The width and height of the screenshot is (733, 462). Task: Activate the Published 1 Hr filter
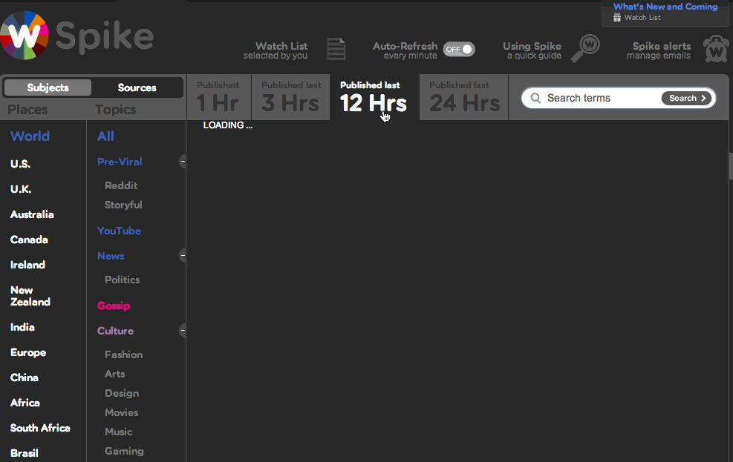[218, 97]
